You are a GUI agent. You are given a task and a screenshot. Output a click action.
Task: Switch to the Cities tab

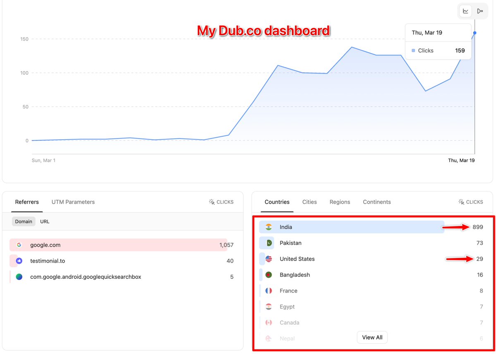point(309,202)
